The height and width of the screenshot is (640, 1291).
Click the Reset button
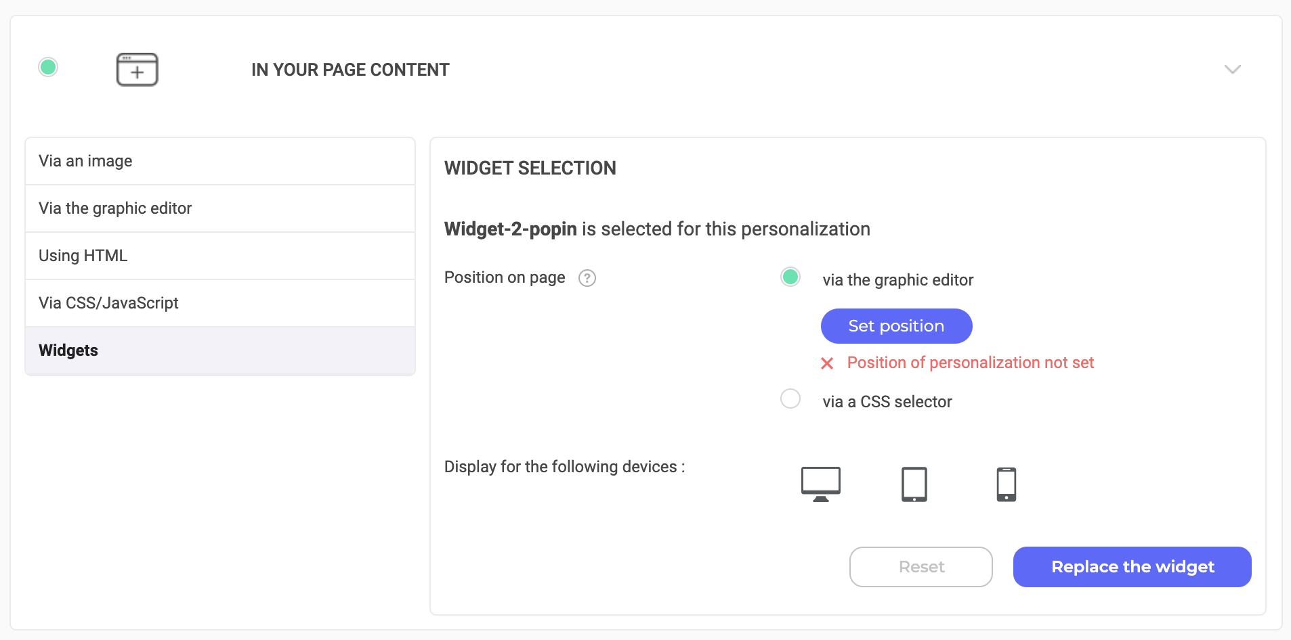(x=921, y=567)
